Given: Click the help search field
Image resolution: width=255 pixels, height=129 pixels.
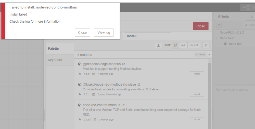Looking at the screenshot, I should (249, 25).
